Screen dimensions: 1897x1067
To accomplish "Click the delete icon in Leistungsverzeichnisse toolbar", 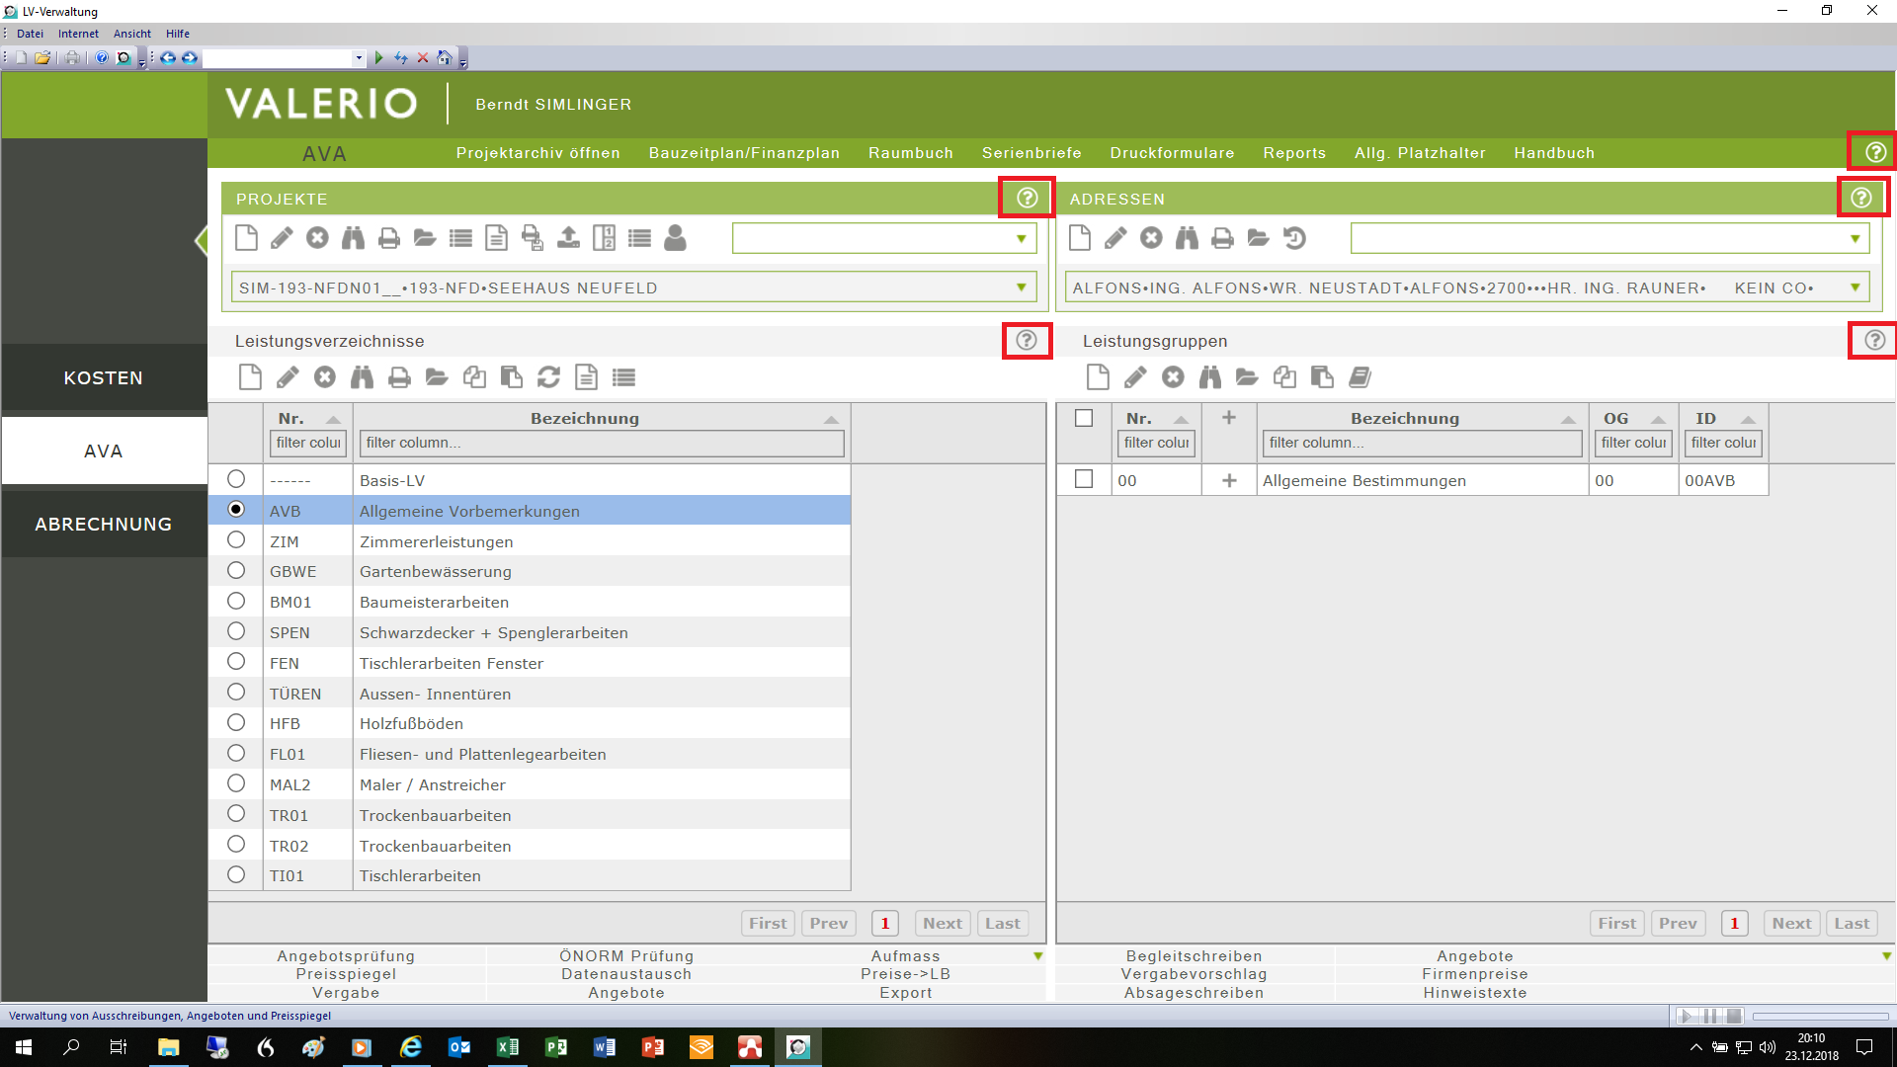I will click(324, 377).
